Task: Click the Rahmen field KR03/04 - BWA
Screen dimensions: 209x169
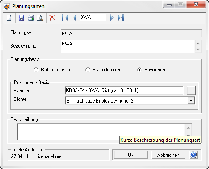Action: click(x=124, y=90)
